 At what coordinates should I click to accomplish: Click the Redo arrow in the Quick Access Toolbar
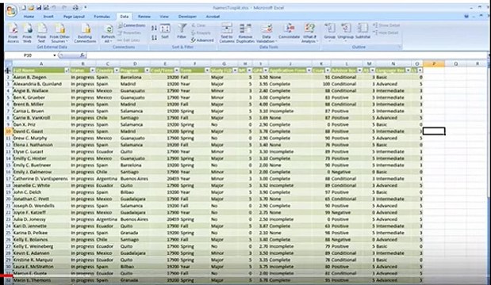click(x=64, y=7)
